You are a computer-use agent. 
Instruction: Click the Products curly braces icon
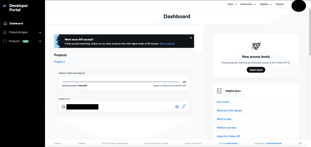(5, 41)
